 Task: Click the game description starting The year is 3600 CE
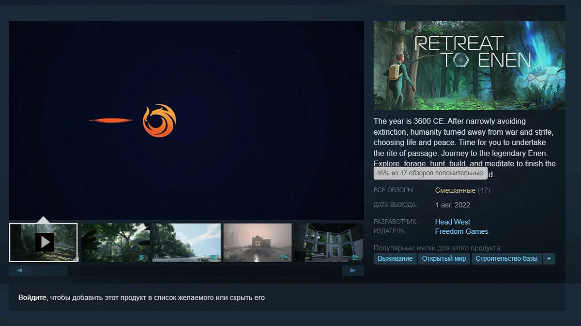coord(465,147)
